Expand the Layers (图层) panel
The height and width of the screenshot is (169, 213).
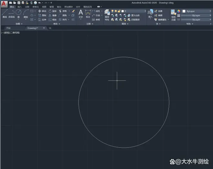tap(125, 24)
